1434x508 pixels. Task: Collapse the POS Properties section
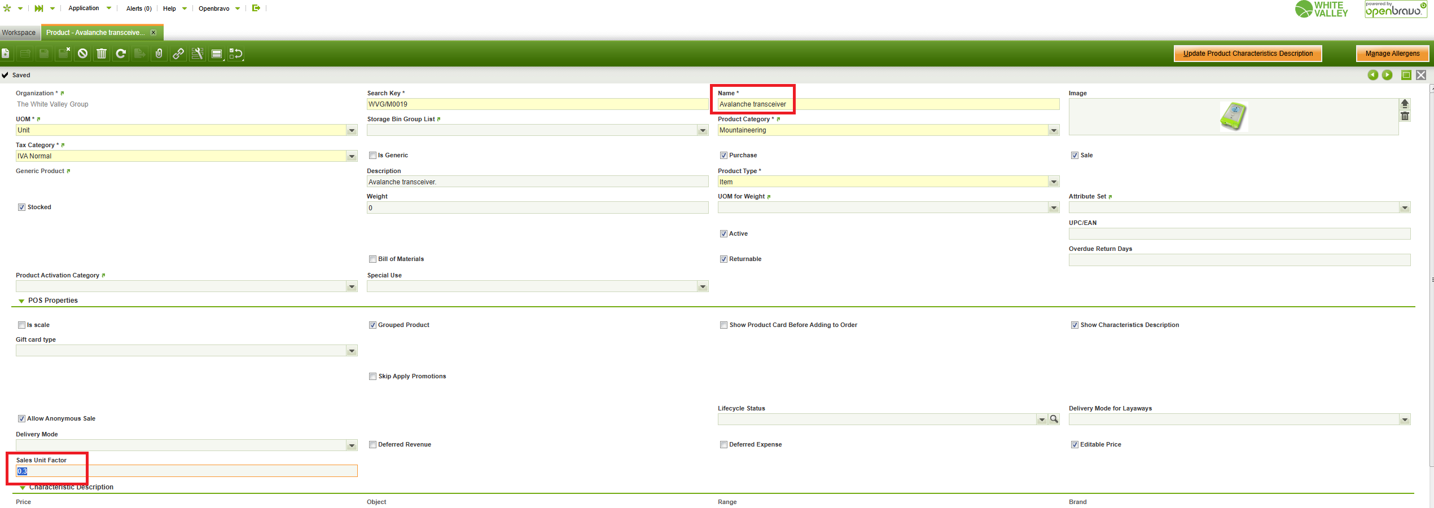pos(21,301)
